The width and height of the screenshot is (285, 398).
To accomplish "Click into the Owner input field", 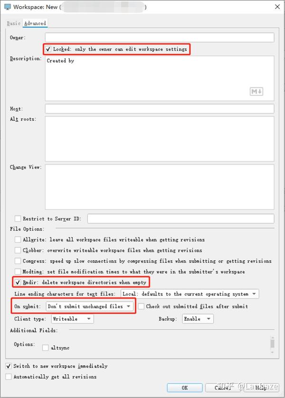I will (x=160, y=38).
